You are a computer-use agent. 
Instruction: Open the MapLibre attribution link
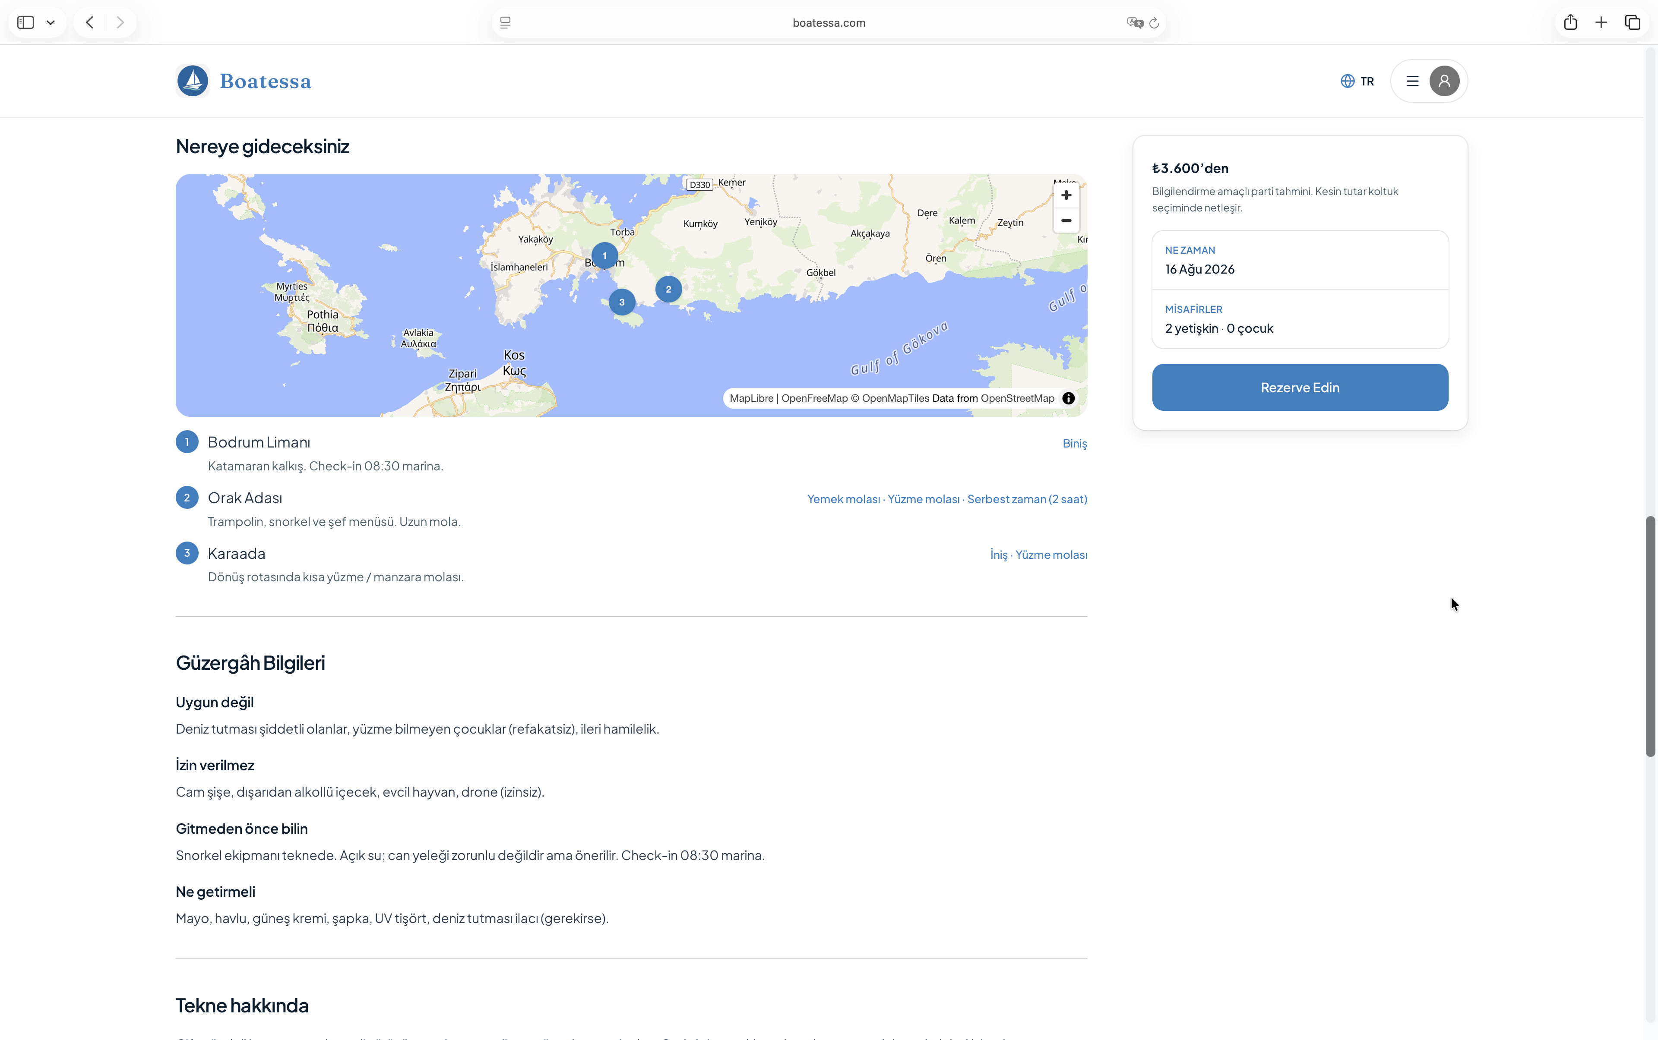[x=752, y=398]
